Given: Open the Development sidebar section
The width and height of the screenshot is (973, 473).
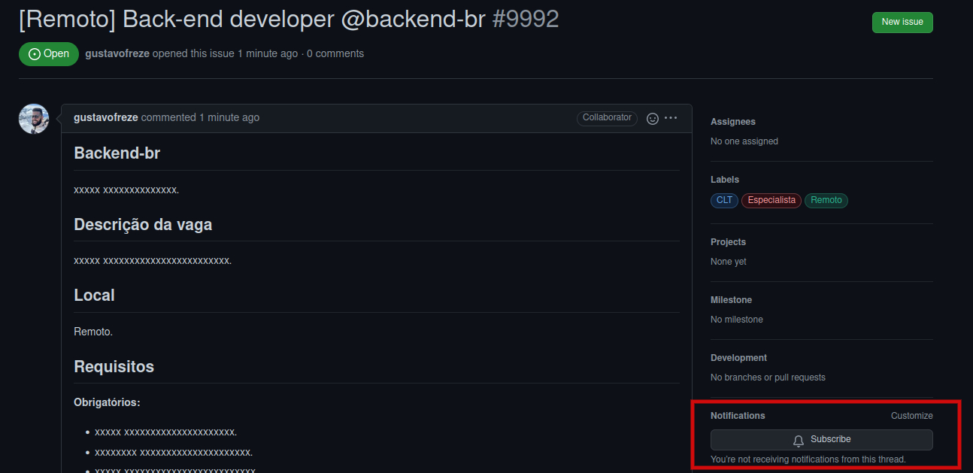Looking at the screenshot, I should coord(738,358).
